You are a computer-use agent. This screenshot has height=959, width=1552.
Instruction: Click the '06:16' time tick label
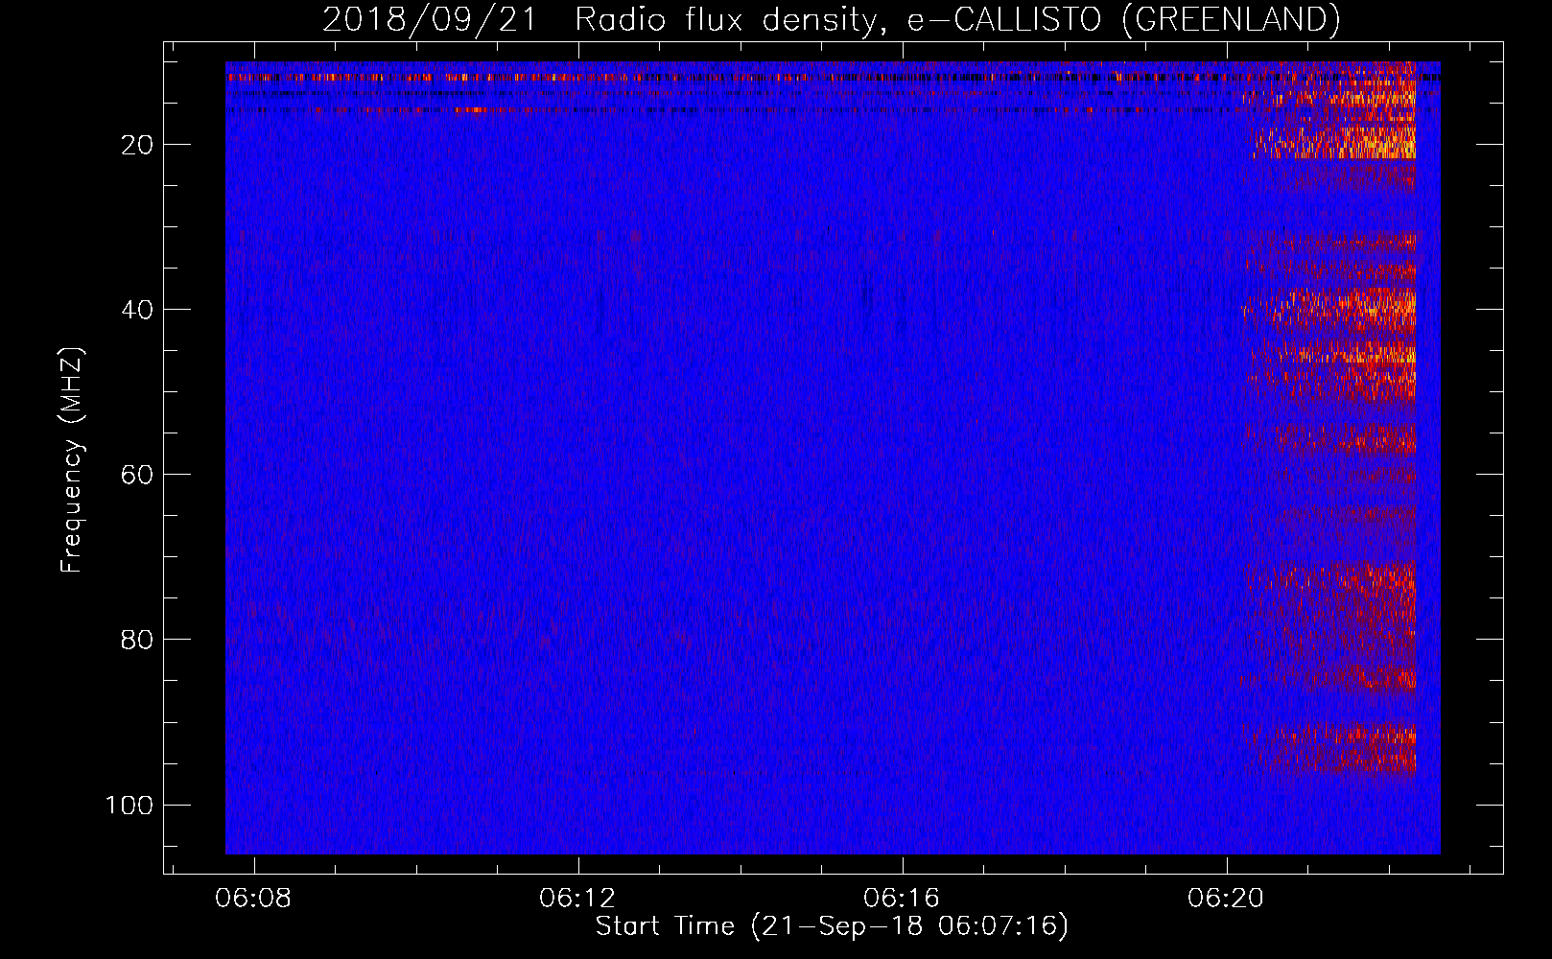902,899
